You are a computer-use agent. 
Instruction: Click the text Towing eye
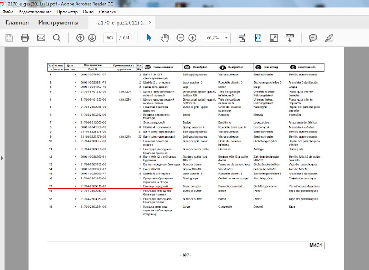tap(190, 178)
